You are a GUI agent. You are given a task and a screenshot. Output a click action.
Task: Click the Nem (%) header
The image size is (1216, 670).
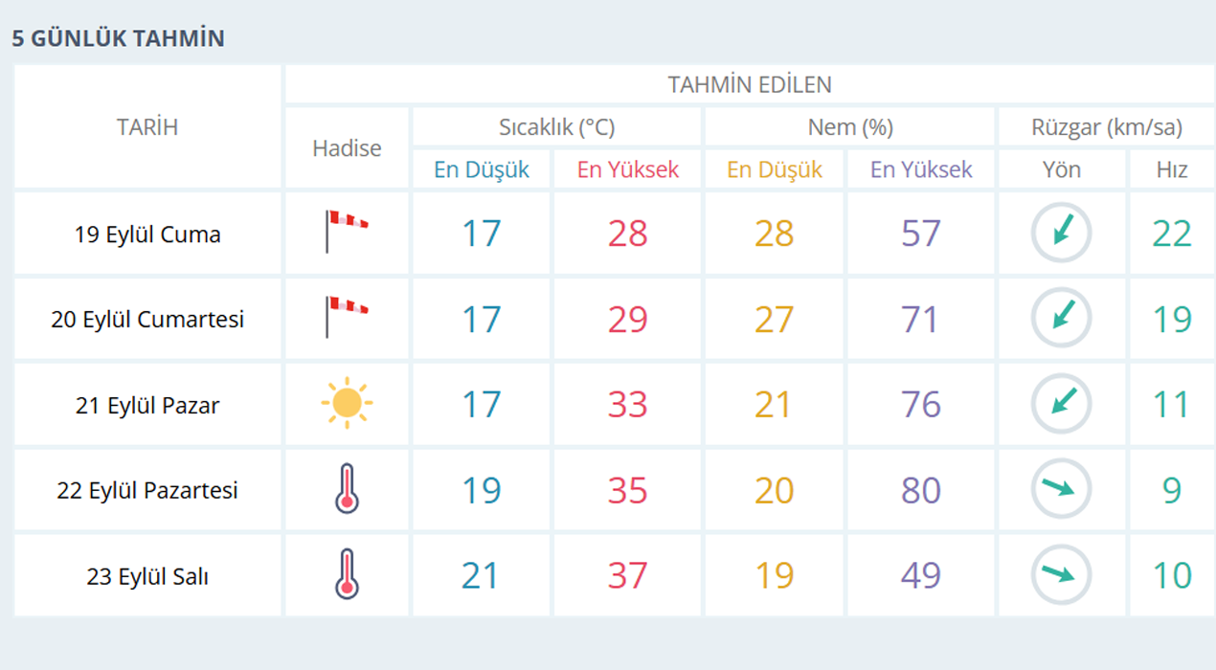850,127
